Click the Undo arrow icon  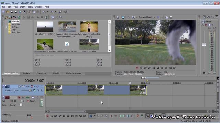coord(44,12)
